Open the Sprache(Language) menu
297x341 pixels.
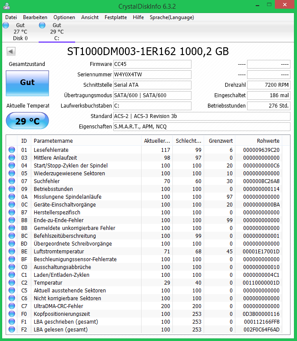(172, 17)
